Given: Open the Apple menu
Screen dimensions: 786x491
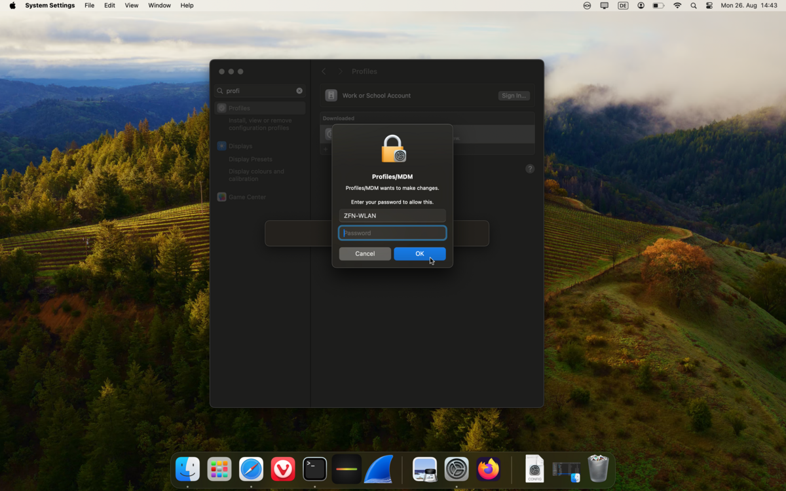Looking at the screenshot, I should point(12,5).
